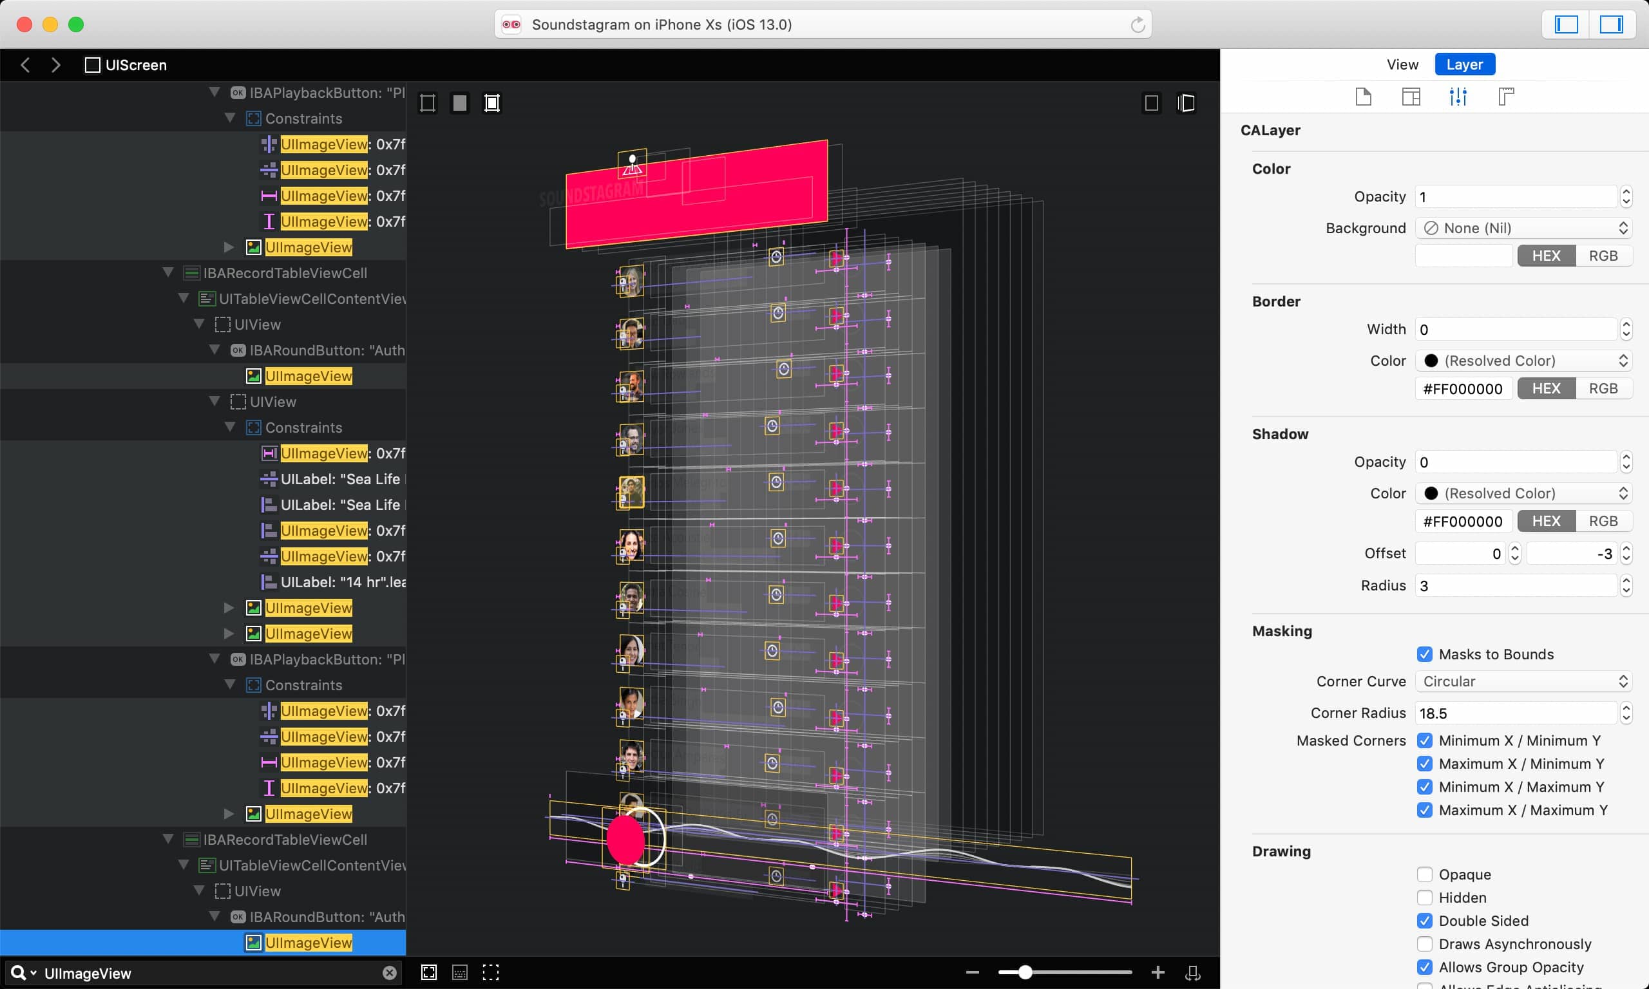Toggle the Double Sided checkbox
The height and width of the screenshot is (989, 1649).
pos(1424,920)
